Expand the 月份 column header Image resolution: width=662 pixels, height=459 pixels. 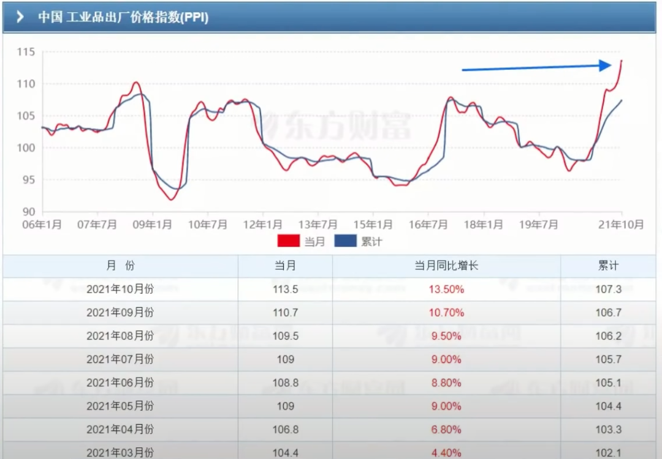(x=120, y=266)
